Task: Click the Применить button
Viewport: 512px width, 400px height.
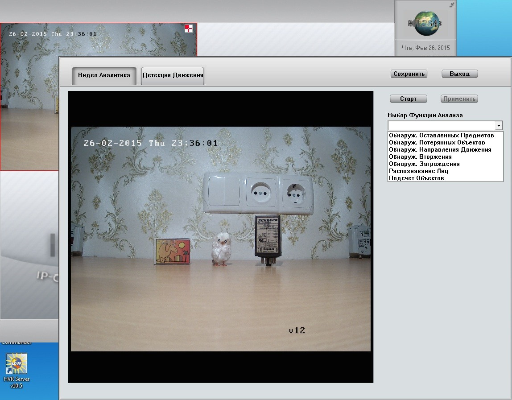Action: tap(459, 99)
